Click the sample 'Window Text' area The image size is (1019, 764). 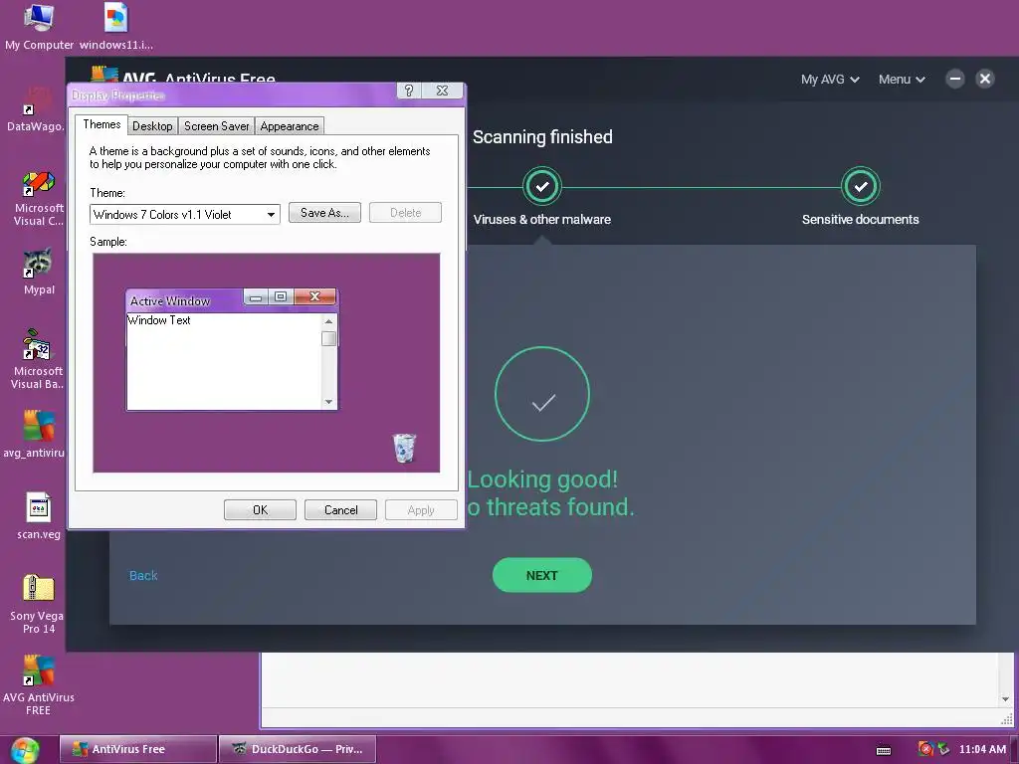click(224, 361)
